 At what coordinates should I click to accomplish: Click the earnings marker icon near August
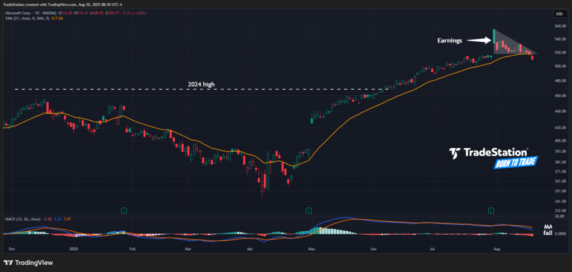[x=491, y=210]
